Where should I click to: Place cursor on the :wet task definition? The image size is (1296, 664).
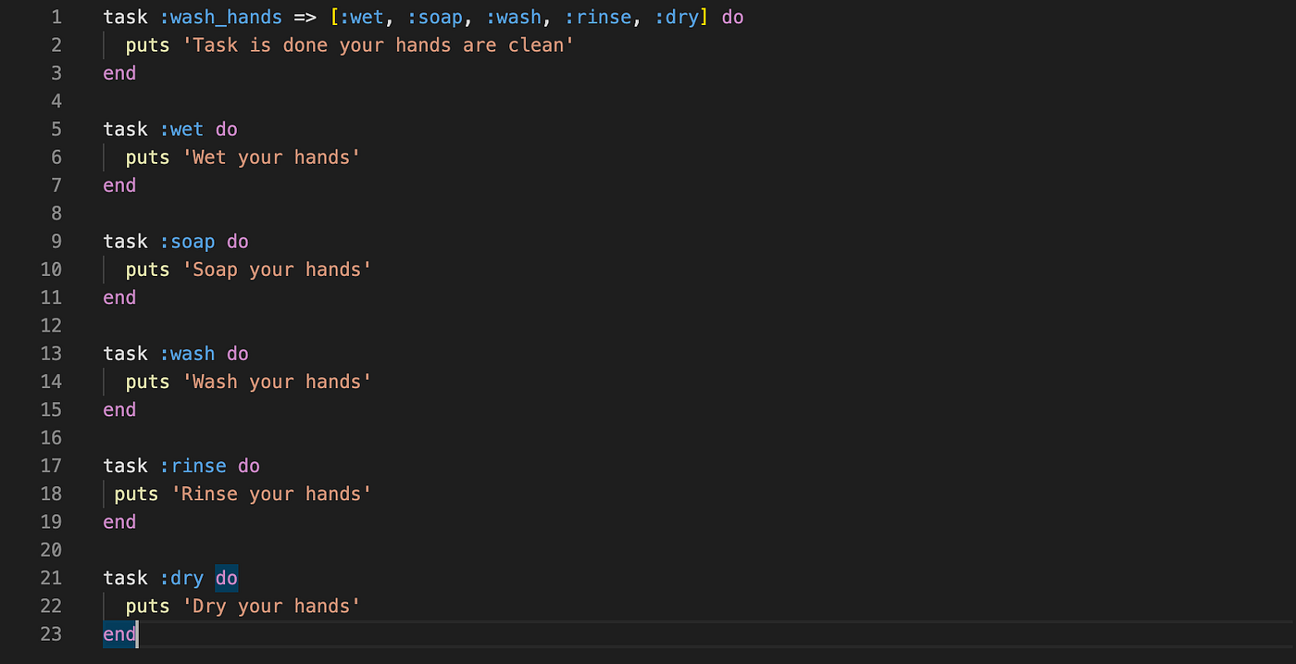click(181, 129)
